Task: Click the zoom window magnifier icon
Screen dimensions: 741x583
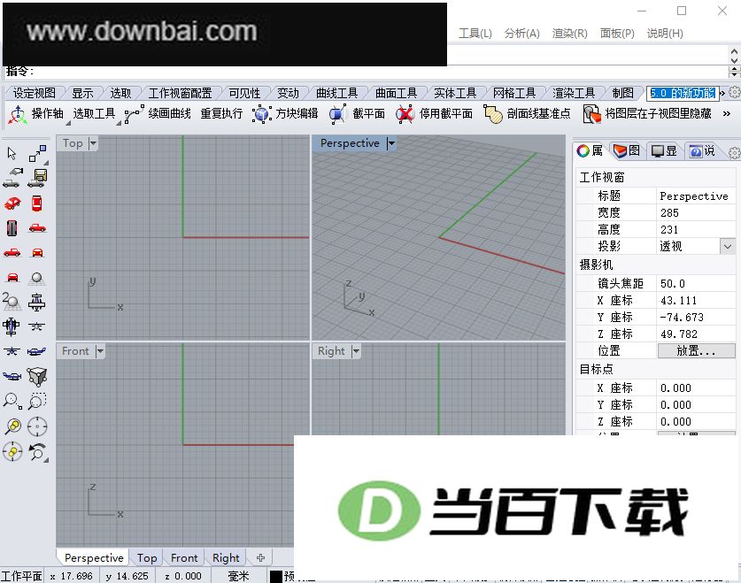Action: point(37,401)
